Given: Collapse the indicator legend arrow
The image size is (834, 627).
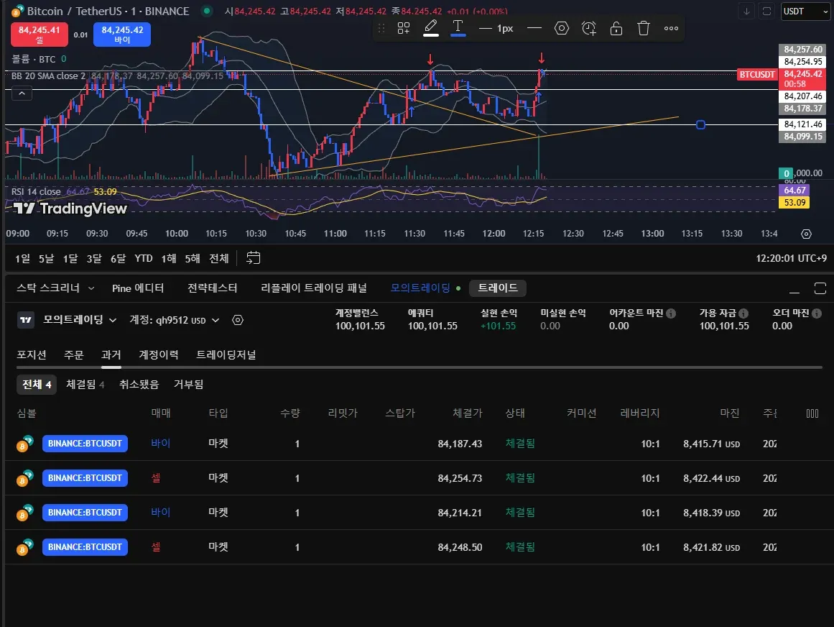Looking at the screenshot, I should 22,93.
